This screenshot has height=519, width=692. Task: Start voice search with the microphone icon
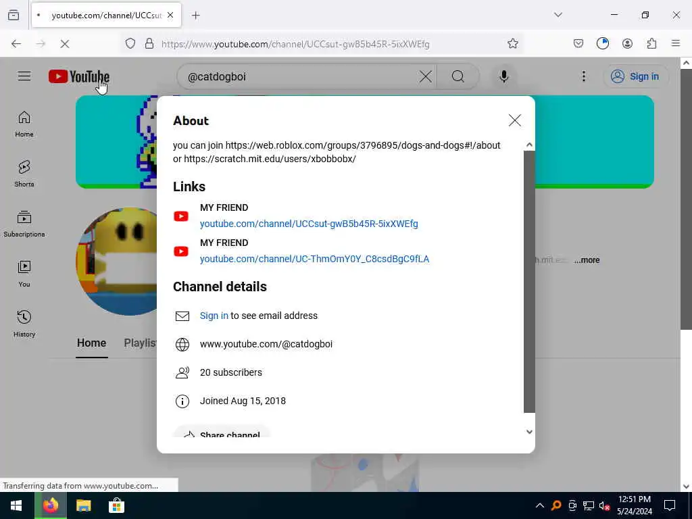503,76
